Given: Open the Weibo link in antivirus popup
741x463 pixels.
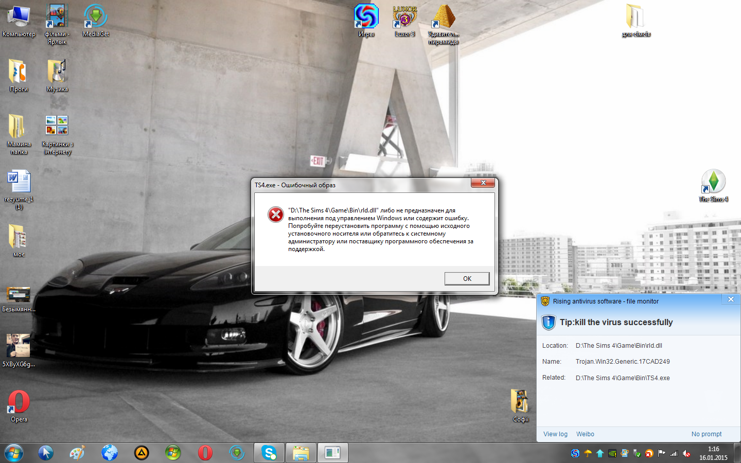Looking at the screenshot, I should point(585,434).
